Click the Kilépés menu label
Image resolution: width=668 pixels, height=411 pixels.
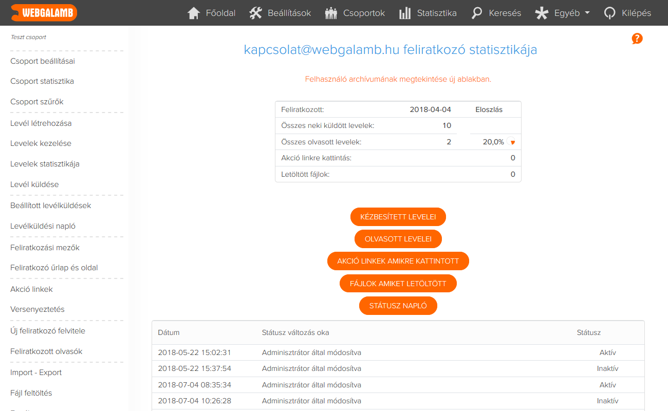point(636,13)
